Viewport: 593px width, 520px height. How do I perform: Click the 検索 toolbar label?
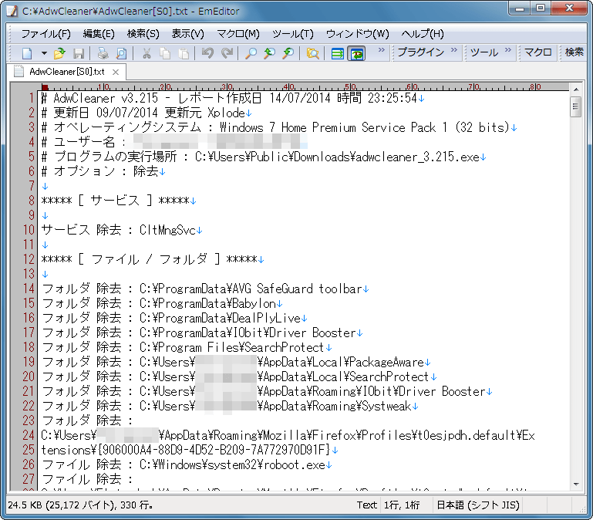(x=574, y=52)
